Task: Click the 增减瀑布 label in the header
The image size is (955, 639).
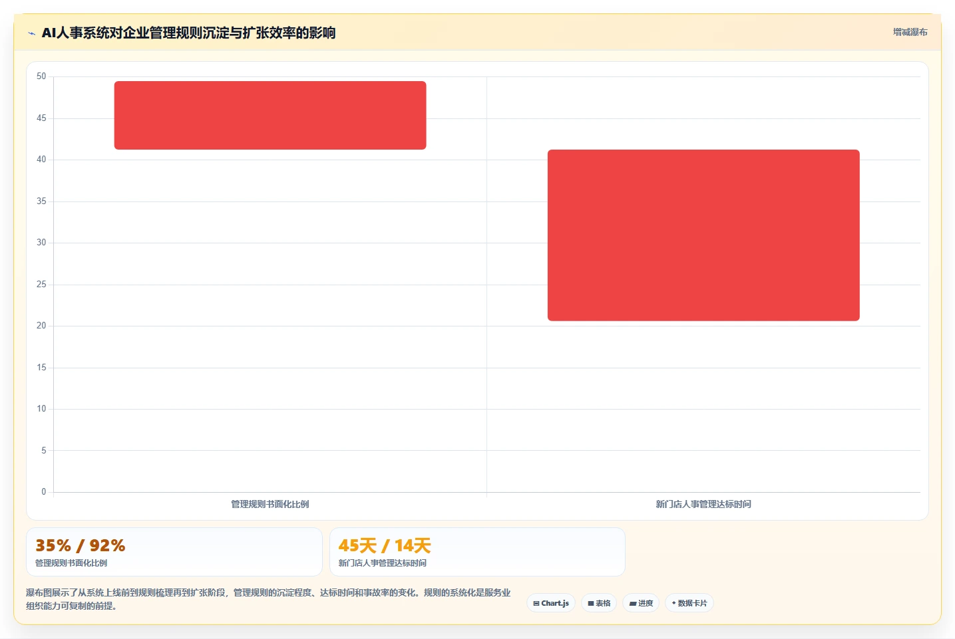Action: [x=910, y=32]
